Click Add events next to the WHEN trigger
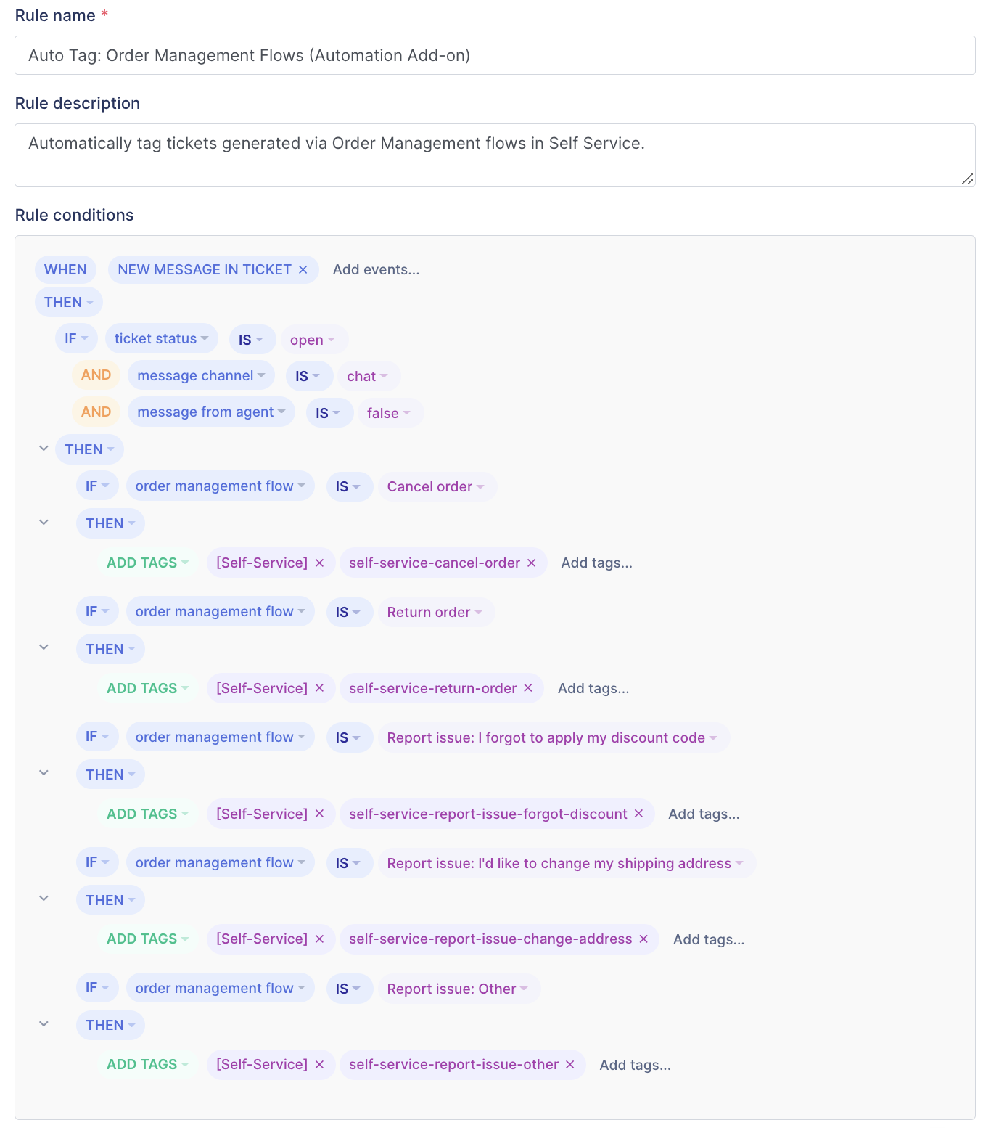The width and height of the screenshot is (991, 1128). [376, 269]
